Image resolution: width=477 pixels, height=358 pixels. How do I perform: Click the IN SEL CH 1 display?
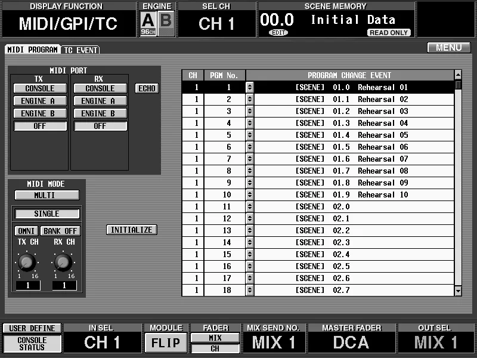click(x=102, y=342)
